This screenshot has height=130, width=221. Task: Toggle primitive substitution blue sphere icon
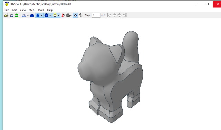pyautogui.click(x=46, y=15)
